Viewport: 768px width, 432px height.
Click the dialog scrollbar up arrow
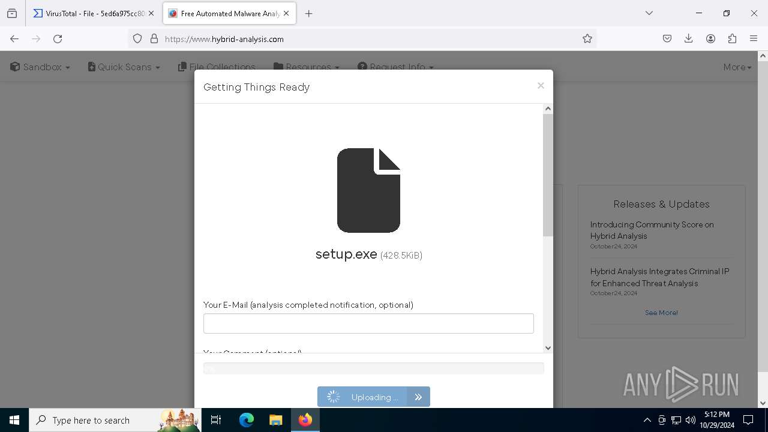click(x=548, y=109)
